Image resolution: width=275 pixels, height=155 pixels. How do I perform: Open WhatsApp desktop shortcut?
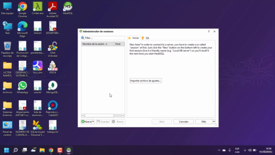coord(22,87)
